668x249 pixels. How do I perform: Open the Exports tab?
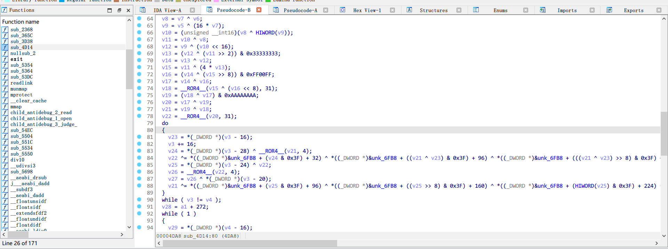coord(634,10)
